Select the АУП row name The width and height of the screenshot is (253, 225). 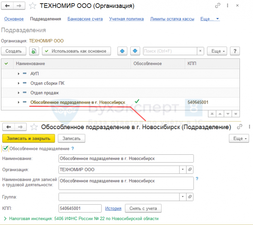click(35, 74)
